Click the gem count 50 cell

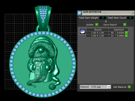[x=112, y=33]
